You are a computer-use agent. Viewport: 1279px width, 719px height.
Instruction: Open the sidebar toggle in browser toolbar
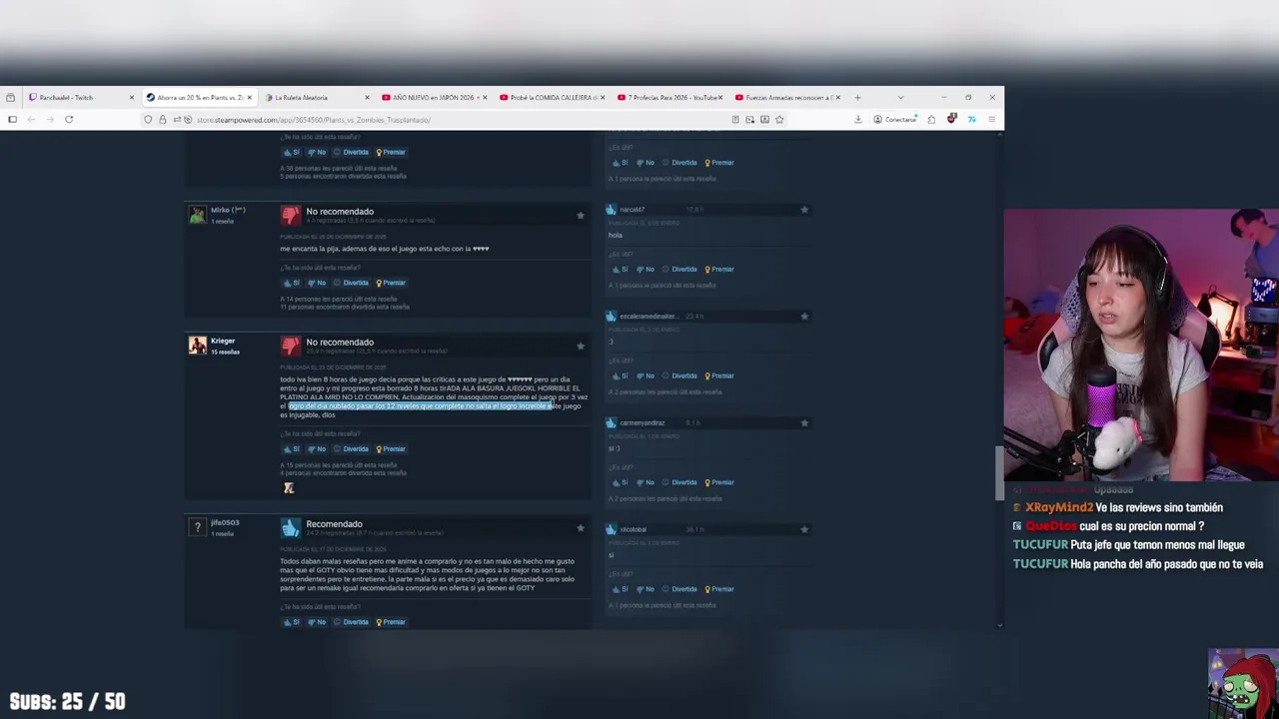(x=12, y=120)
